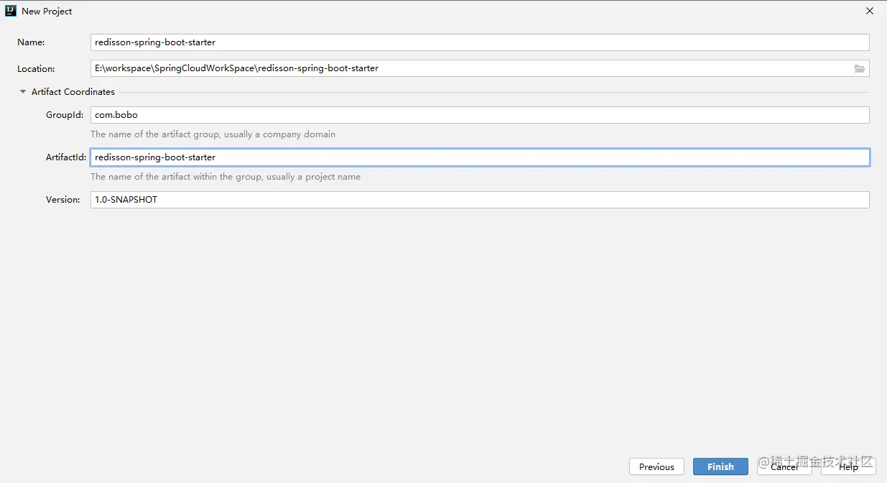Cancel the New Project dialog
Viewport: 887px width, 483px height.
(784, 466)
